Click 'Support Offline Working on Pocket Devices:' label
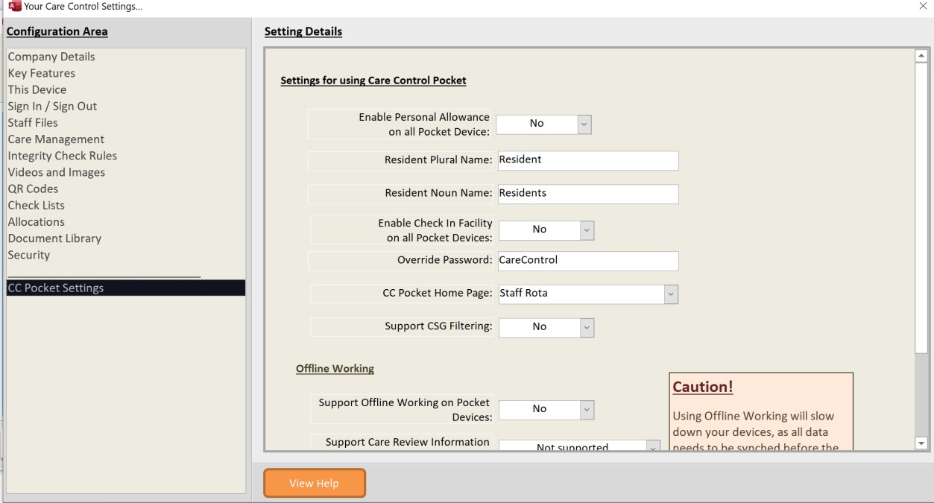 [x=406, y=410]
